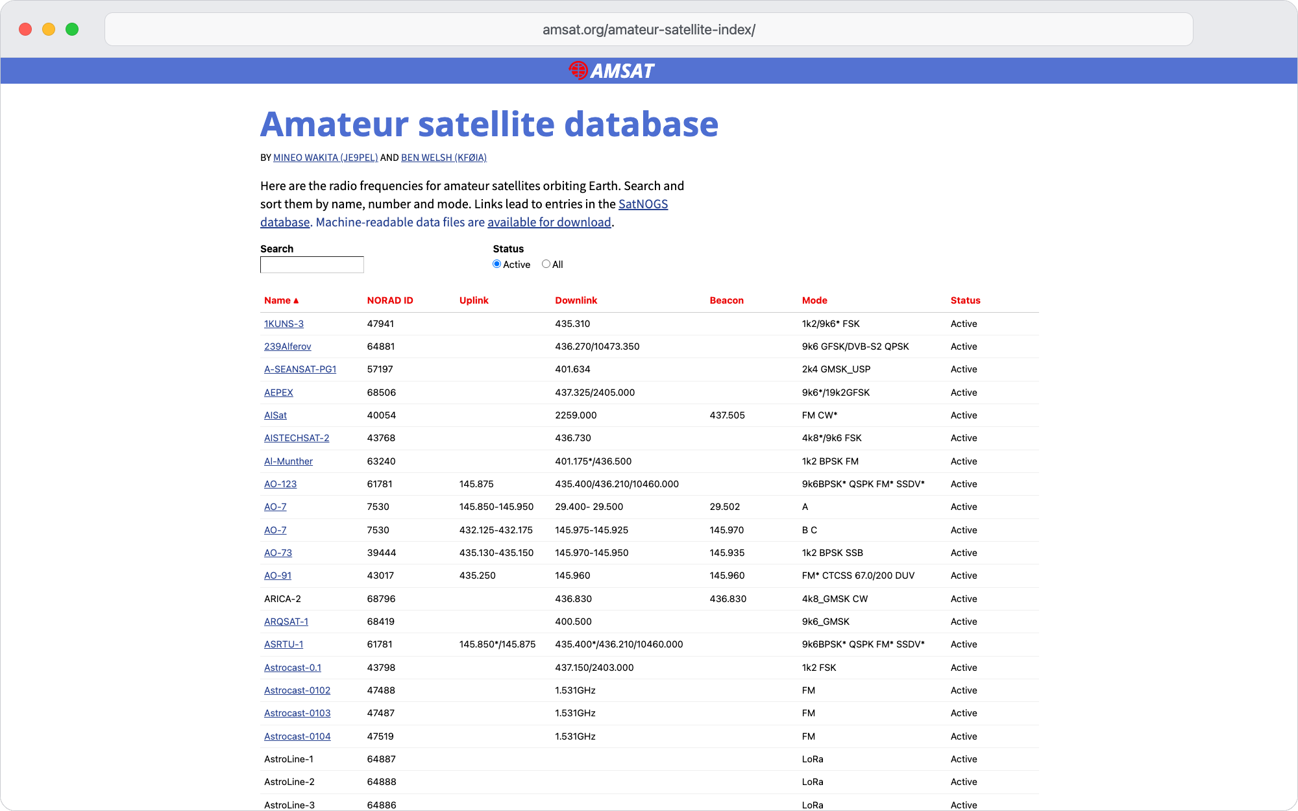
Task: Sort table by NORAD ID column
Action: pos(390,300)
